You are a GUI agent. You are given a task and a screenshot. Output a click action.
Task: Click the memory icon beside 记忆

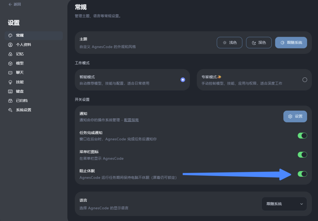click(10, 54)
